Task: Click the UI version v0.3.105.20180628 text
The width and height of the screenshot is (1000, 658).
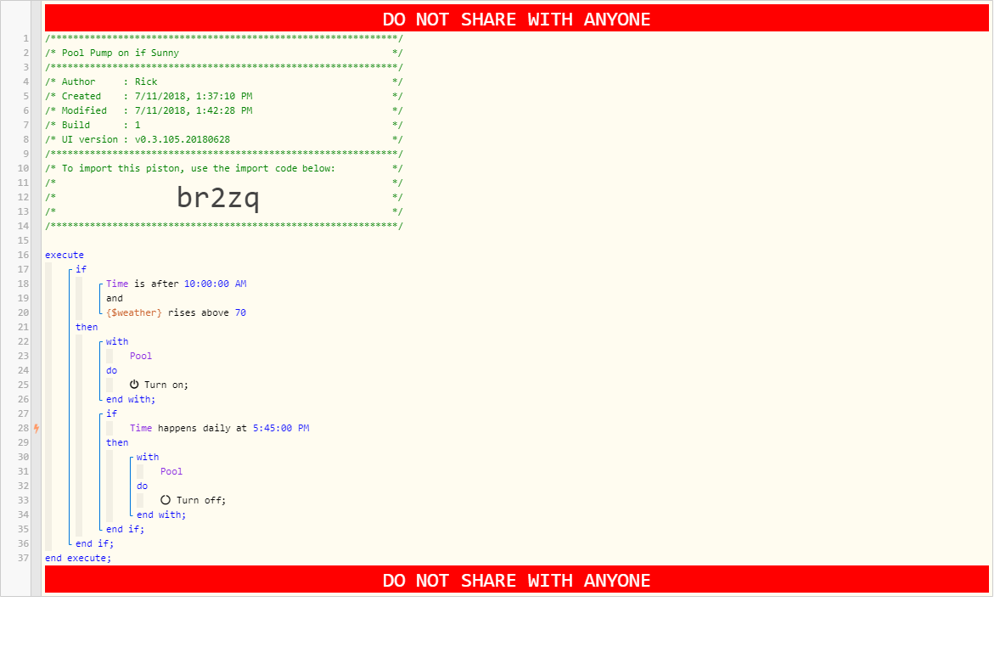Action: [145, 139]
